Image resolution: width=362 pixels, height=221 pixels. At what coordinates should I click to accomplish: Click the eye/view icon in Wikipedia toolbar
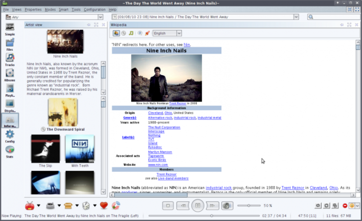140,33
